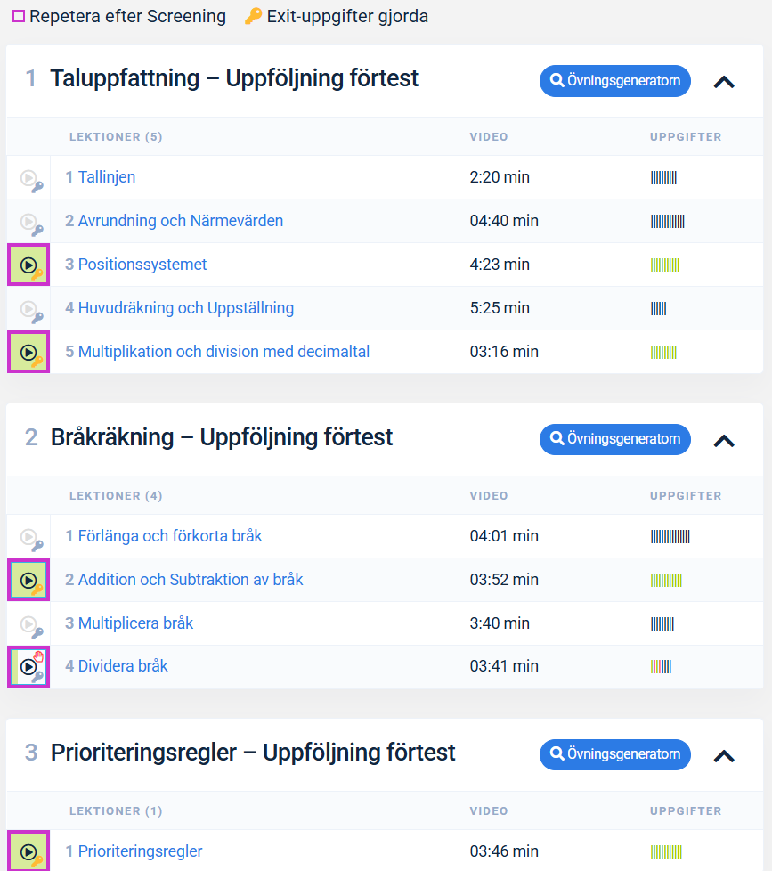Image resolution: width=772 pixels, height=871 pixels.
Task: Click highlighted play icon beside Positionssystemet
Action: tap(28, 265)
